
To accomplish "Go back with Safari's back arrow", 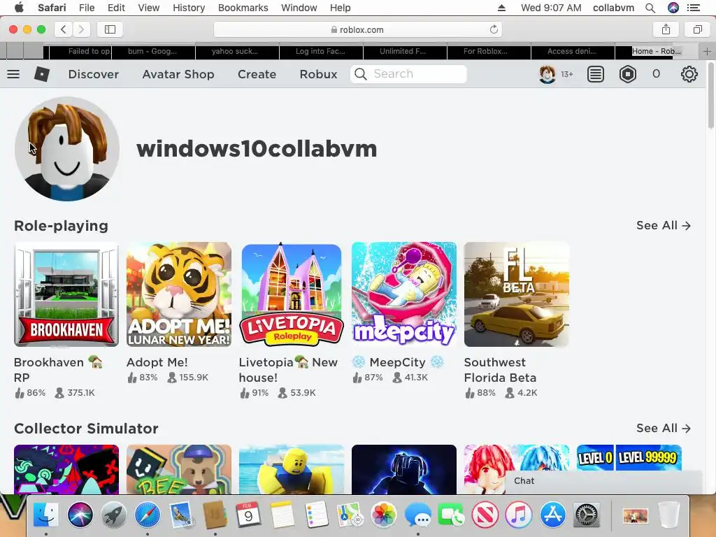I will 64,29.
